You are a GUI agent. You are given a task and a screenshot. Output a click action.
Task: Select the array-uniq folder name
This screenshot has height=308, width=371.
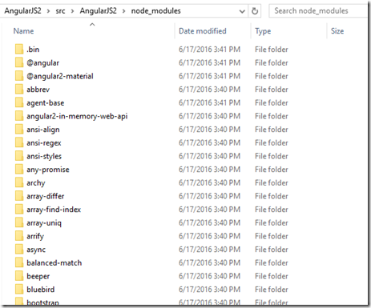pos(44,223)
